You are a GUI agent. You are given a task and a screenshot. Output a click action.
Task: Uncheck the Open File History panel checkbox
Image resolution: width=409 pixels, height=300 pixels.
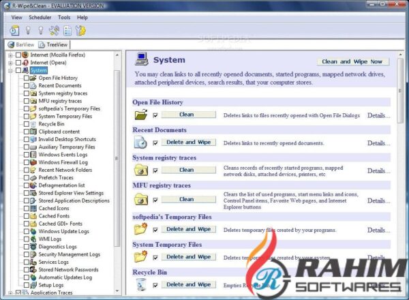[155, 115]
